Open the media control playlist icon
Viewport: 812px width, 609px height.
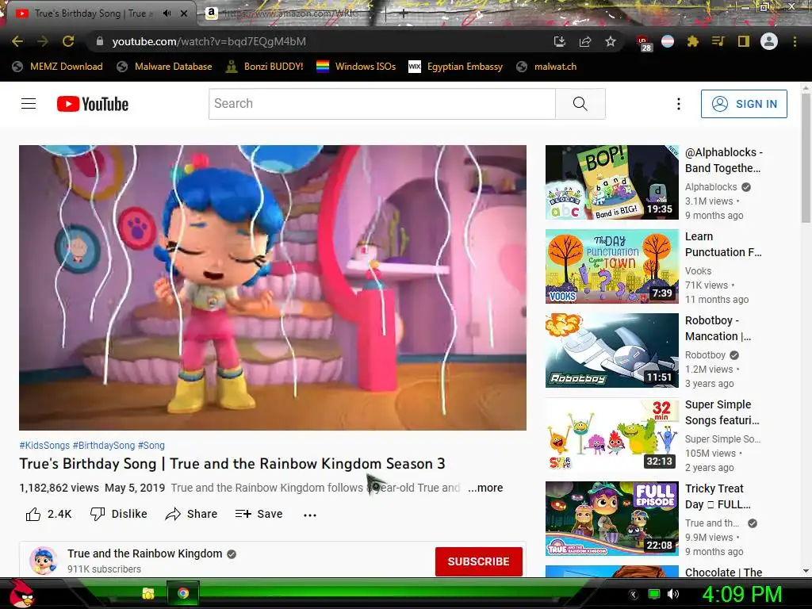point(718,41)
